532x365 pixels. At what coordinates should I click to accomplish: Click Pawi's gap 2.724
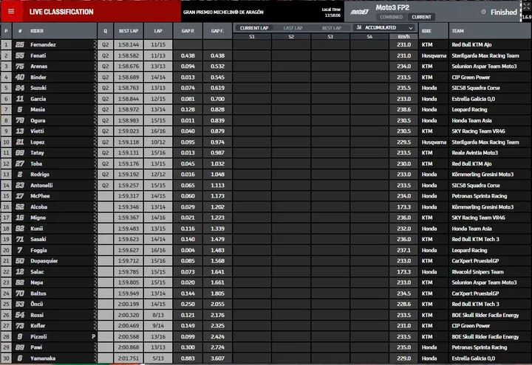coord(217,347)
